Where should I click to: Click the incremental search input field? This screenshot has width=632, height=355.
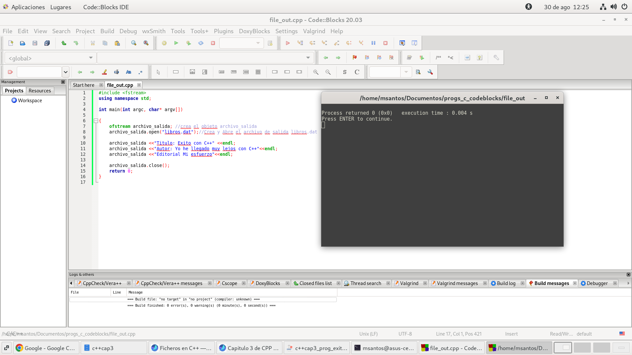click(x=39, y=72)
